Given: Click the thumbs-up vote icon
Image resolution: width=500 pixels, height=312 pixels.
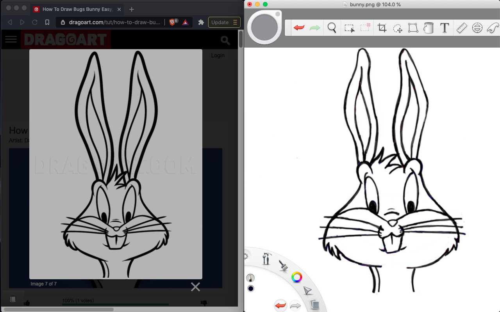Looking at the screenshot, I should click(27, 302).
